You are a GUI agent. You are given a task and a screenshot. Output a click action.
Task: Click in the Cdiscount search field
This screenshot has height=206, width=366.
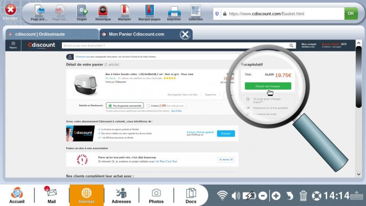pyautogui.click(x=176, y=45)
